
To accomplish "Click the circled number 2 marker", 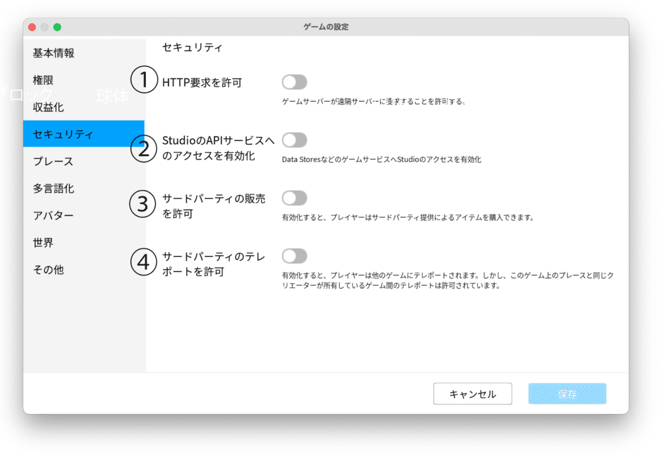I will pyautogui.click(x=144, y=148).
